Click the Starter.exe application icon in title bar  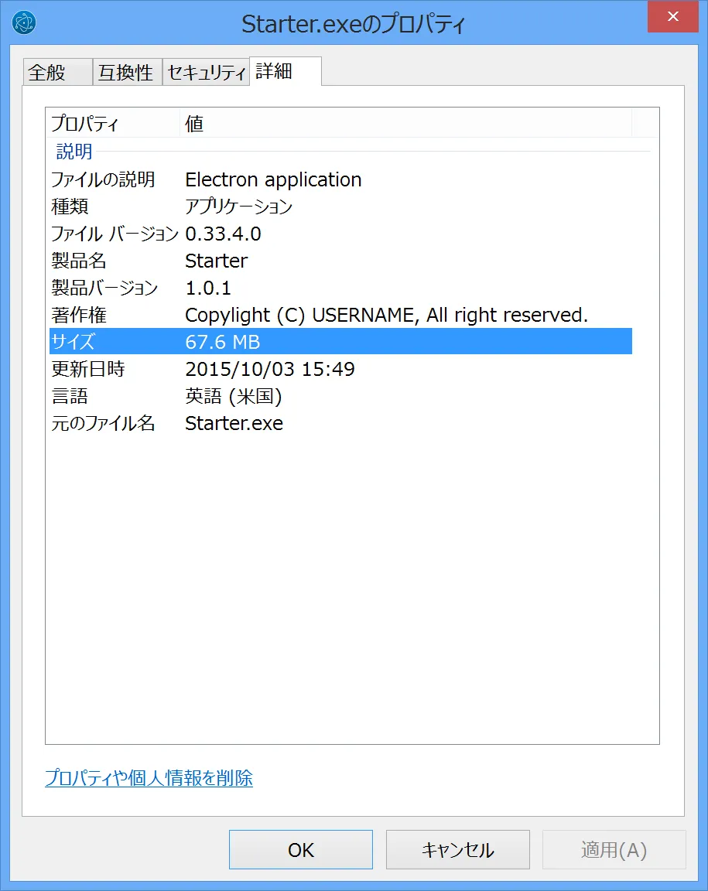(x=22, y=22)
